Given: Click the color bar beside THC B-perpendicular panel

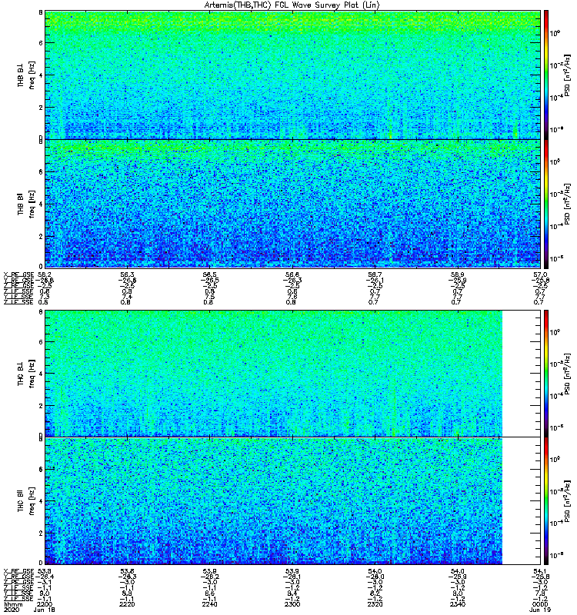Looking at the screenshot, I should coord(546,373).
